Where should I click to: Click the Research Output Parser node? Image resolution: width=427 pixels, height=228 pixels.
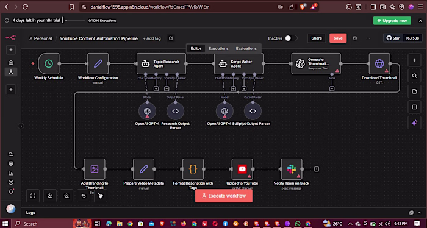(x=176, y=111)
